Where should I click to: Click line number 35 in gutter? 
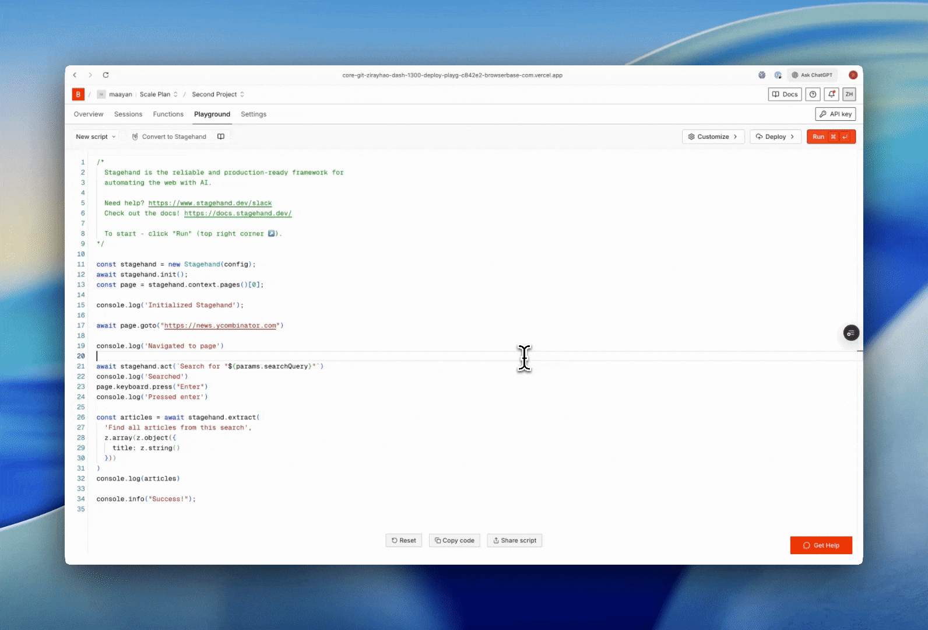coord(81,509)
